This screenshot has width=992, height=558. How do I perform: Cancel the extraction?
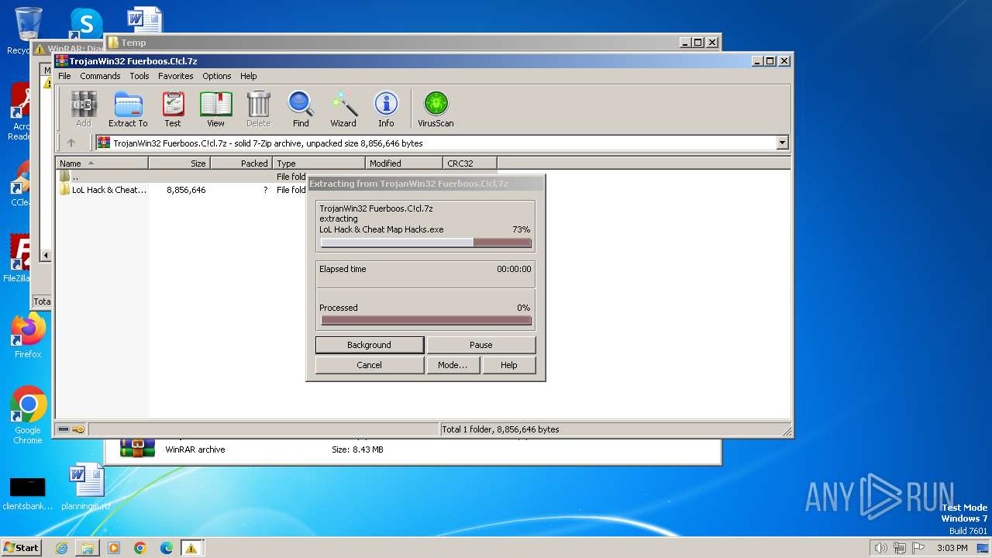coord(370,365)
